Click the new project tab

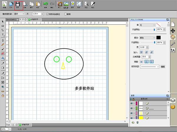(x=35, y=19)
